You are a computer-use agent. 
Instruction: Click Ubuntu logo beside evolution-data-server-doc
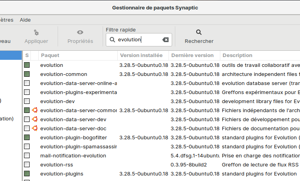coord(35,128)
